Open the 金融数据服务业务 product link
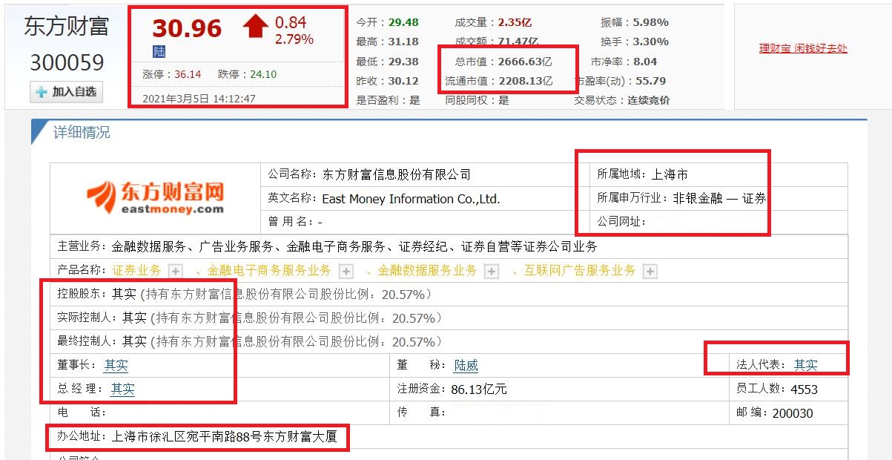 [x=427, y=271]
